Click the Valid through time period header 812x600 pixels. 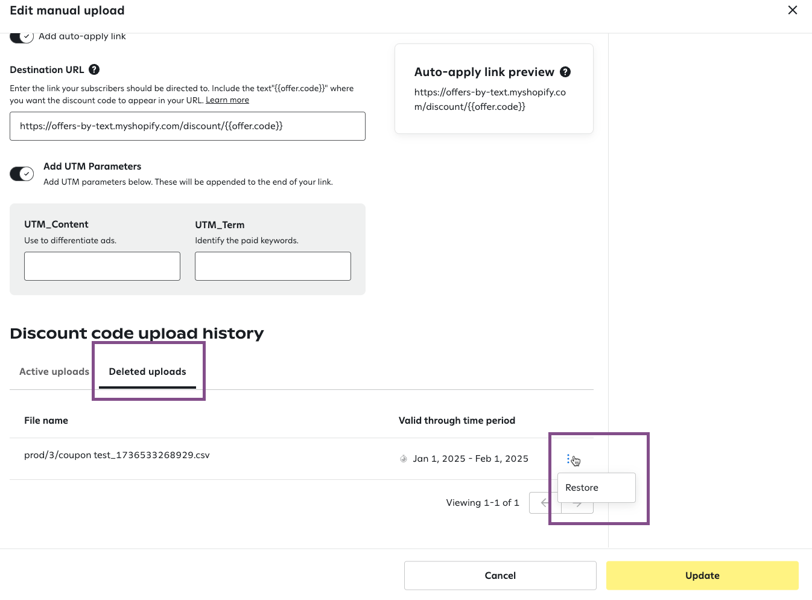pos(457,421)
